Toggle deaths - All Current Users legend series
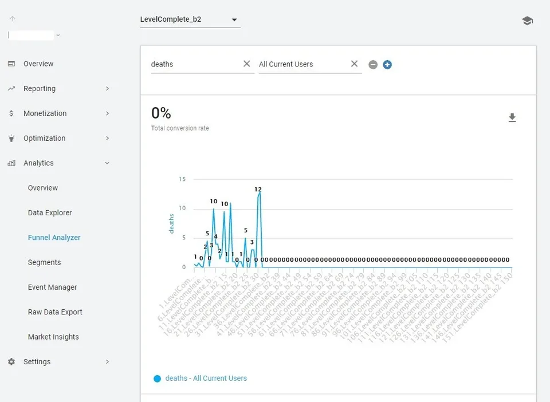Image resolution: width=550 pixels, height=402 pixels. click(201, 378)
